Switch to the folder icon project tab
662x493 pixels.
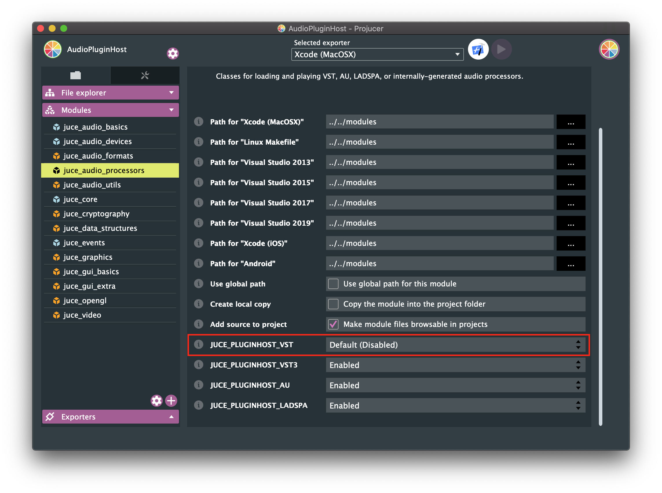[x=76, y=75]
